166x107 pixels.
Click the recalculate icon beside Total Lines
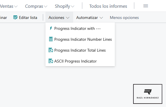[51, 50]
